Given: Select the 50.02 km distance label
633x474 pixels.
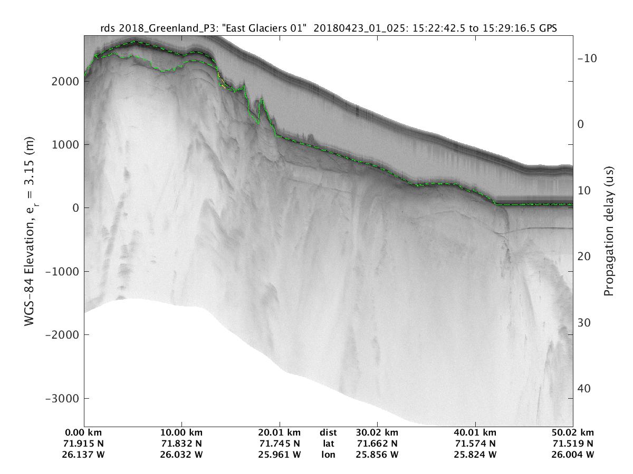Looking at the screenshot, I should [573, 433].
